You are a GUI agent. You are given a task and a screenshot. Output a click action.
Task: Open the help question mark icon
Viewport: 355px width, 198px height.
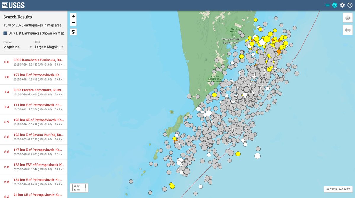coord(350,5)
